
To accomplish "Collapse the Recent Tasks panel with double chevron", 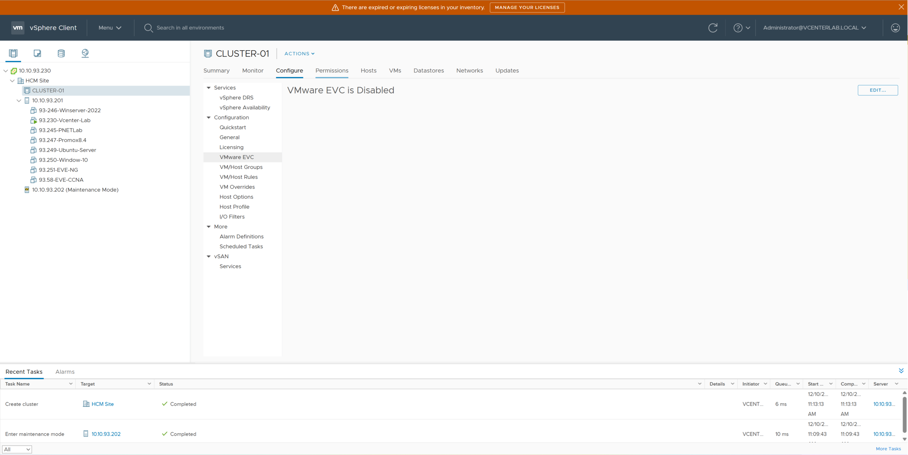I will 901,371.
